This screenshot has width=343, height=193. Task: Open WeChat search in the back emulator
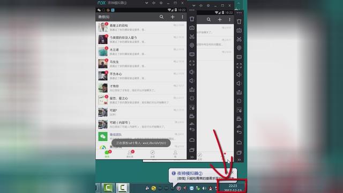click(208, 20)
